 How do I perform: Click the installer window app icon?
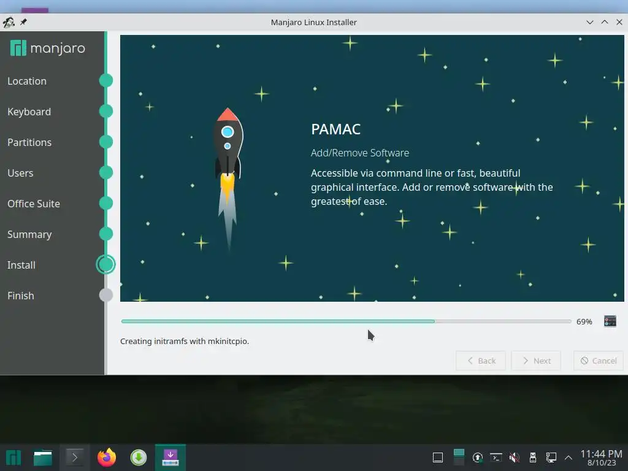[9, 22]
